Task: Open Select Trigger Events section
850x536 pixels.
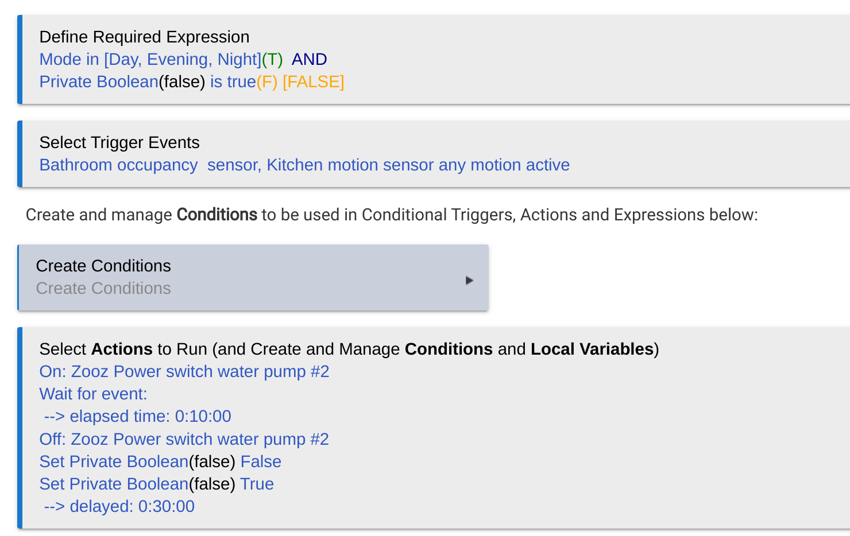Action: click(x=434, y=154)
